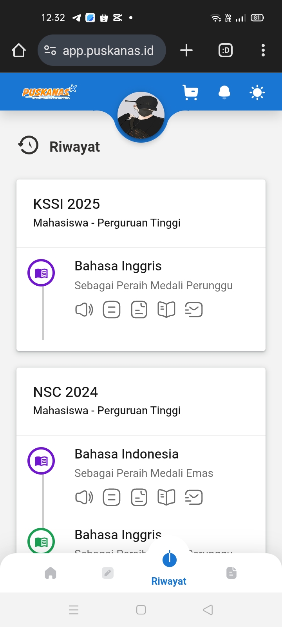Click megaphone icon under KSSI 2025 Bahasa Inggris
This screenshot has width=282, height=627.
[84, 310]
